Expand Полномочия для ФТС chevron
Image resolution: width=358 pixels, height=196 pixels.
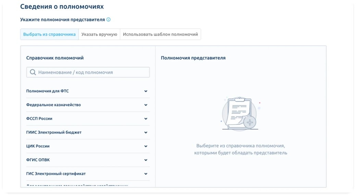click(x=146, y=91)
